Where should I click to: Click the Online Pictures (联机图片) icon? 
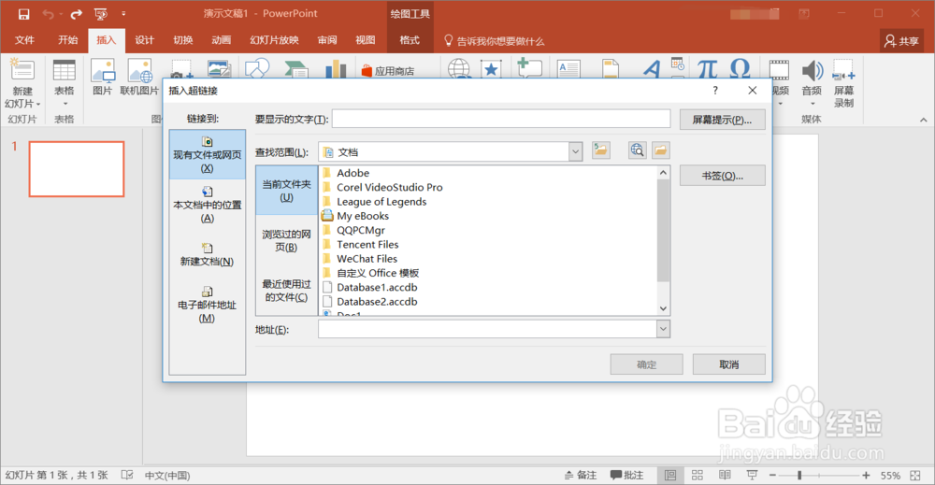click(x=140, y=71)
